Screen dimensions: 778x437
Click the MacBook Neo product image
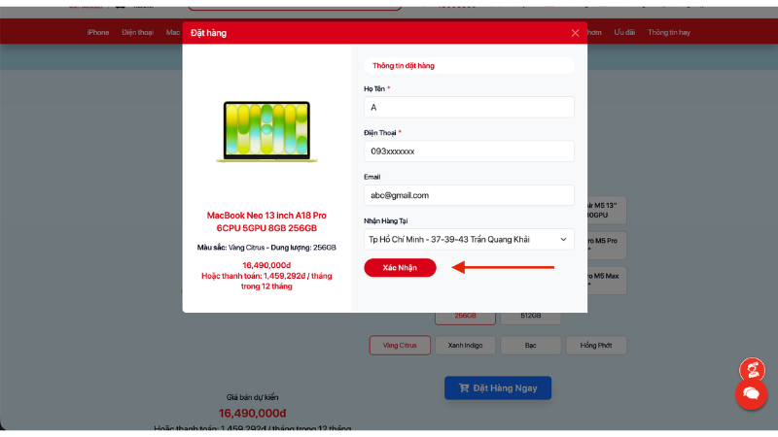(266, 131)
